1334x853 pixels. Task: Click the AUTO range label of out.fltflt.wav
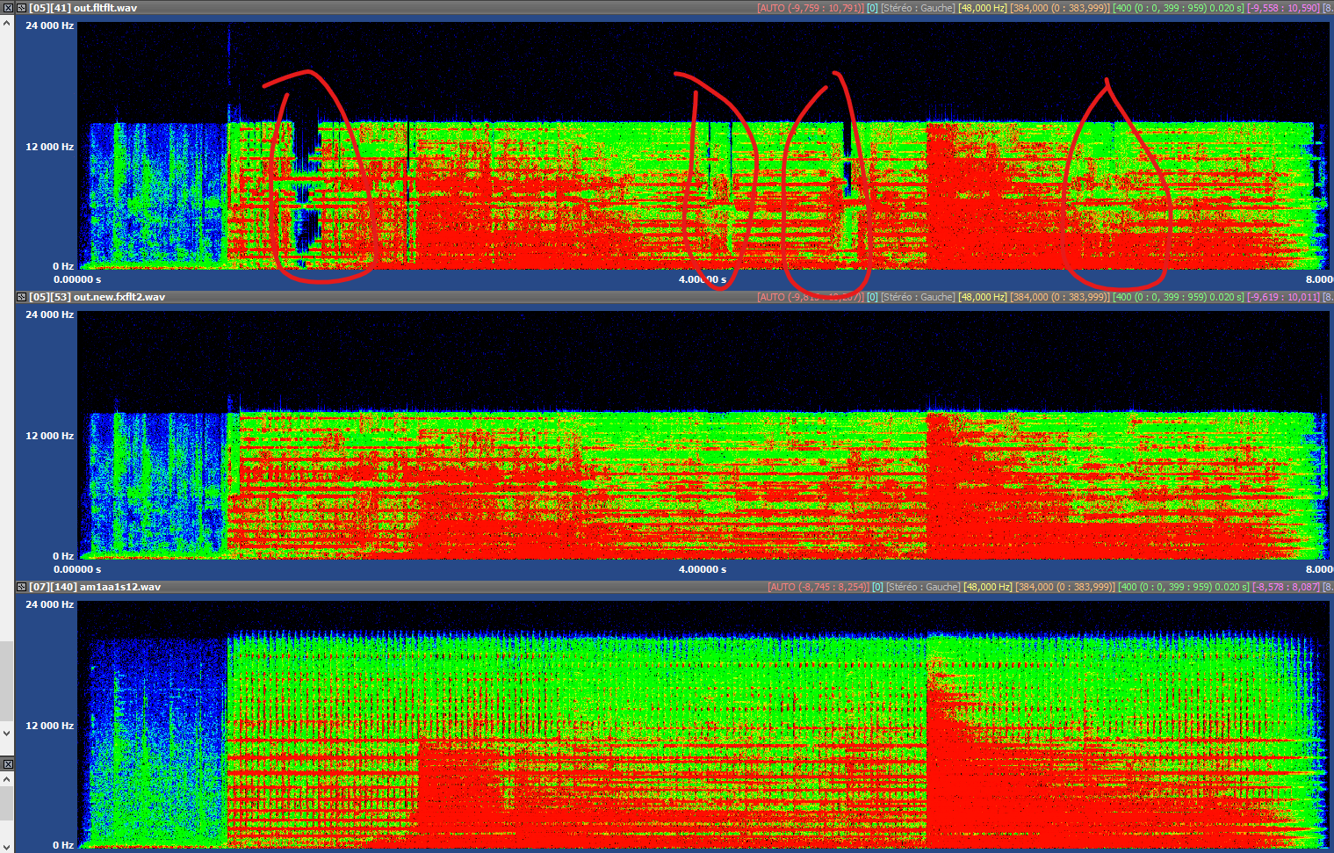coord(811,8)
